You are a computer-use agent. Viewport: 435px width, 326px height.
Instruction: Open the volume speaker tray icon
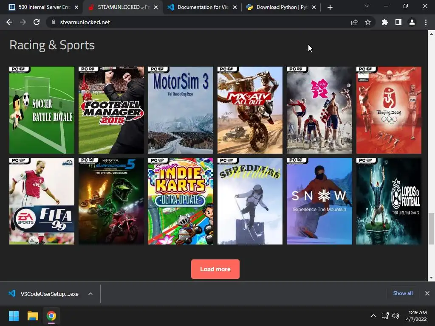tap(395, 316)
